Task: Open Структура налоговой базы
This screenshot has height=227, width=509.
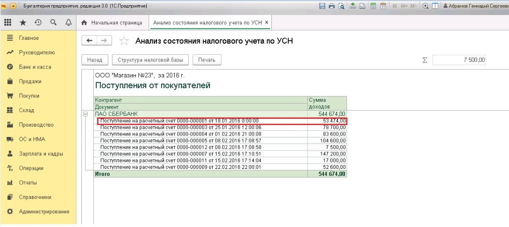Action: pos(150,60)
